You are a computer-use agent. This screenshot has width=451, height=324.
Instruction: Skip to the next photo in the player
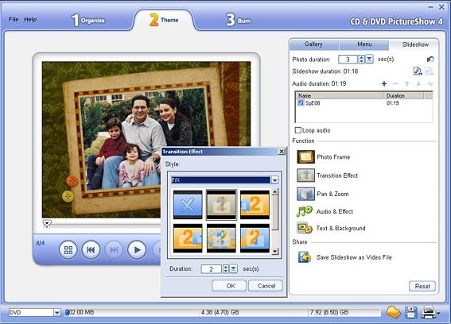pos(114,250)
